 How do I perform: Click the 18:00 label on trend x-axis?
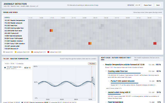[48, 99]
